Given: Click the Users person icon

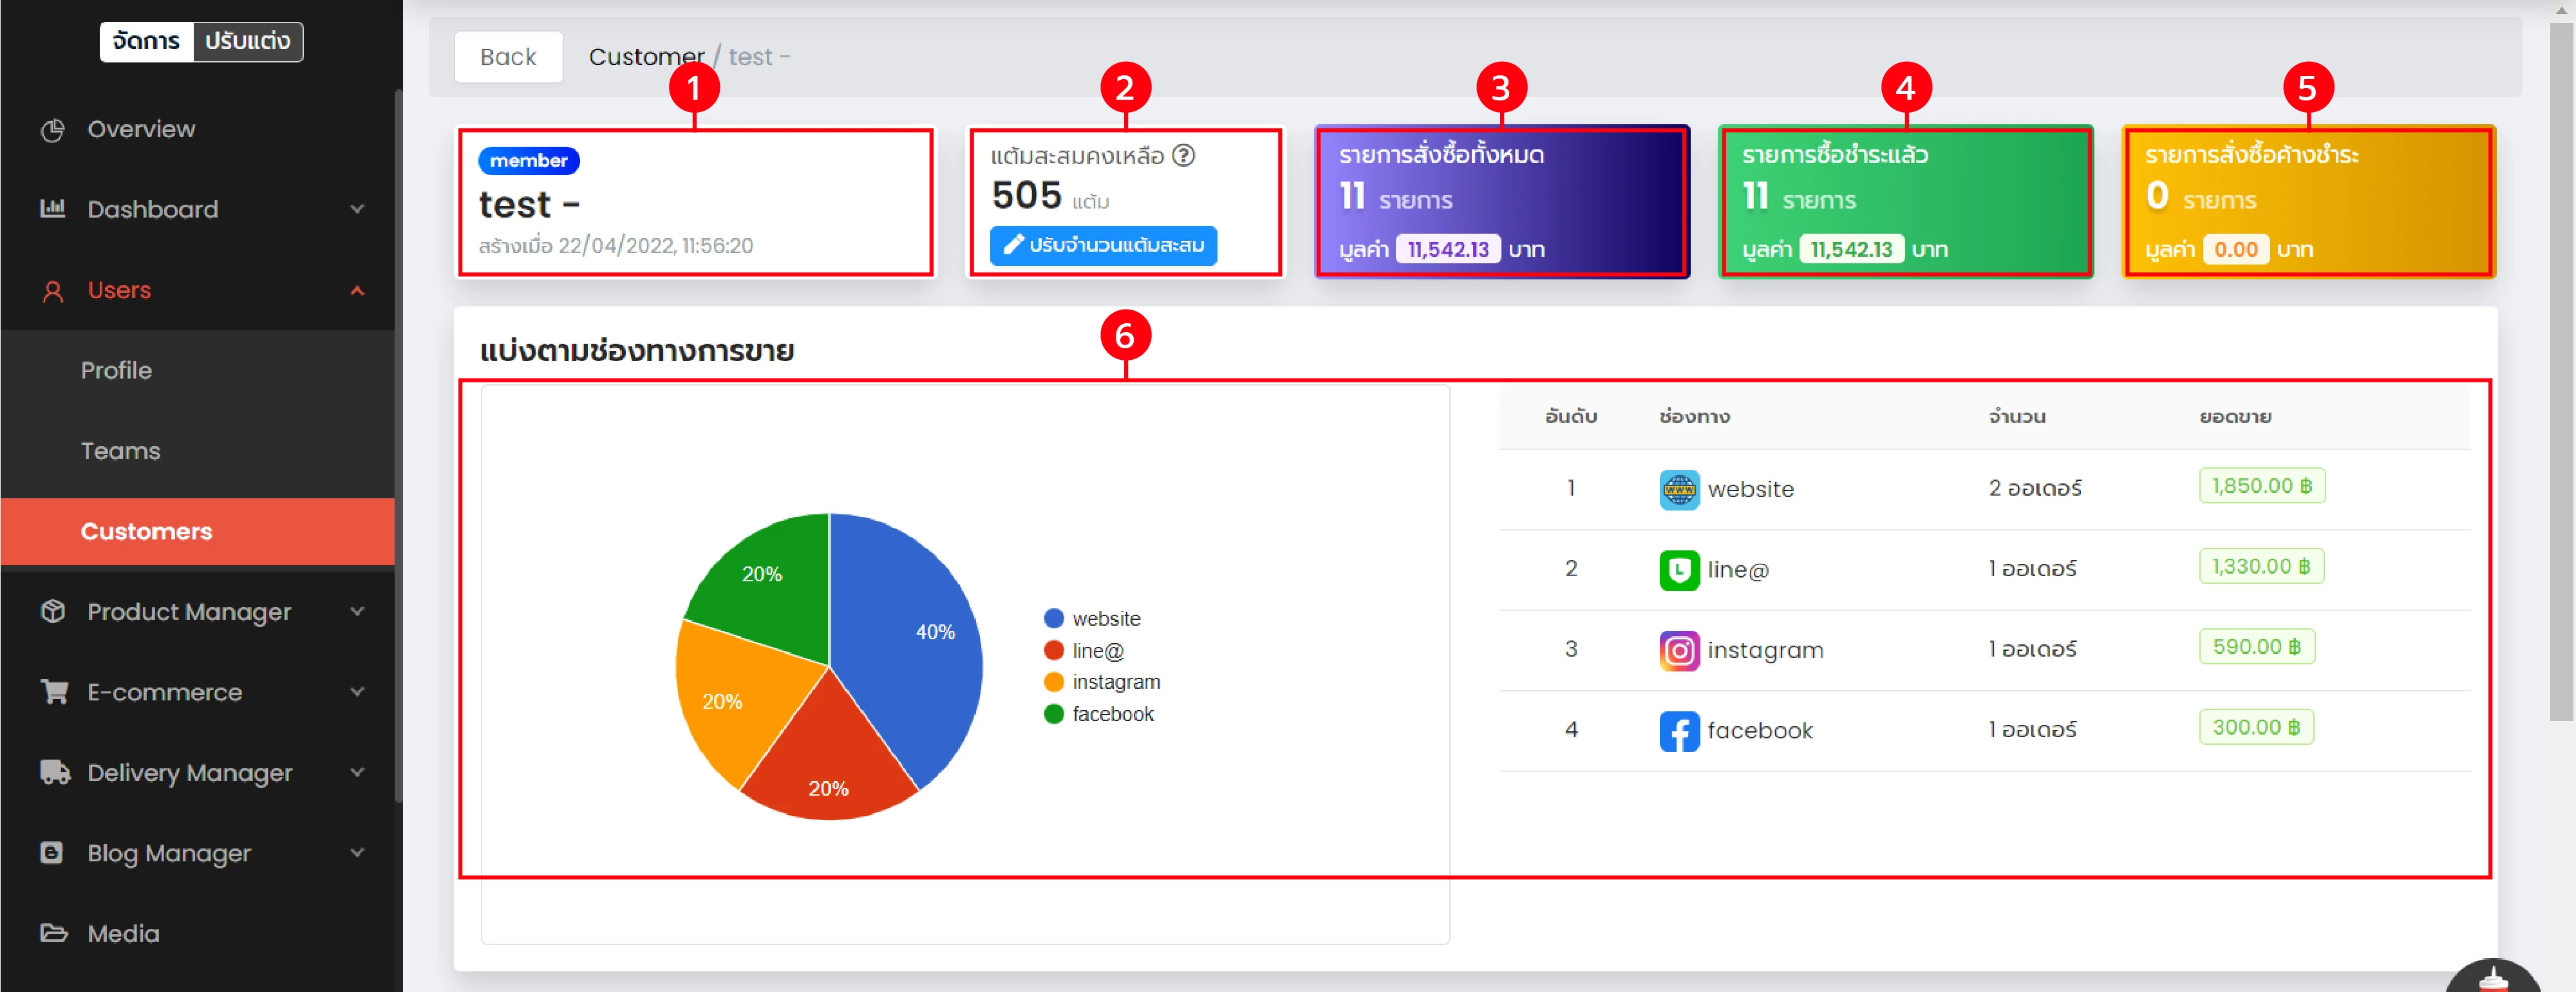Looking at the screenshot, I should [x=53, y=291].
